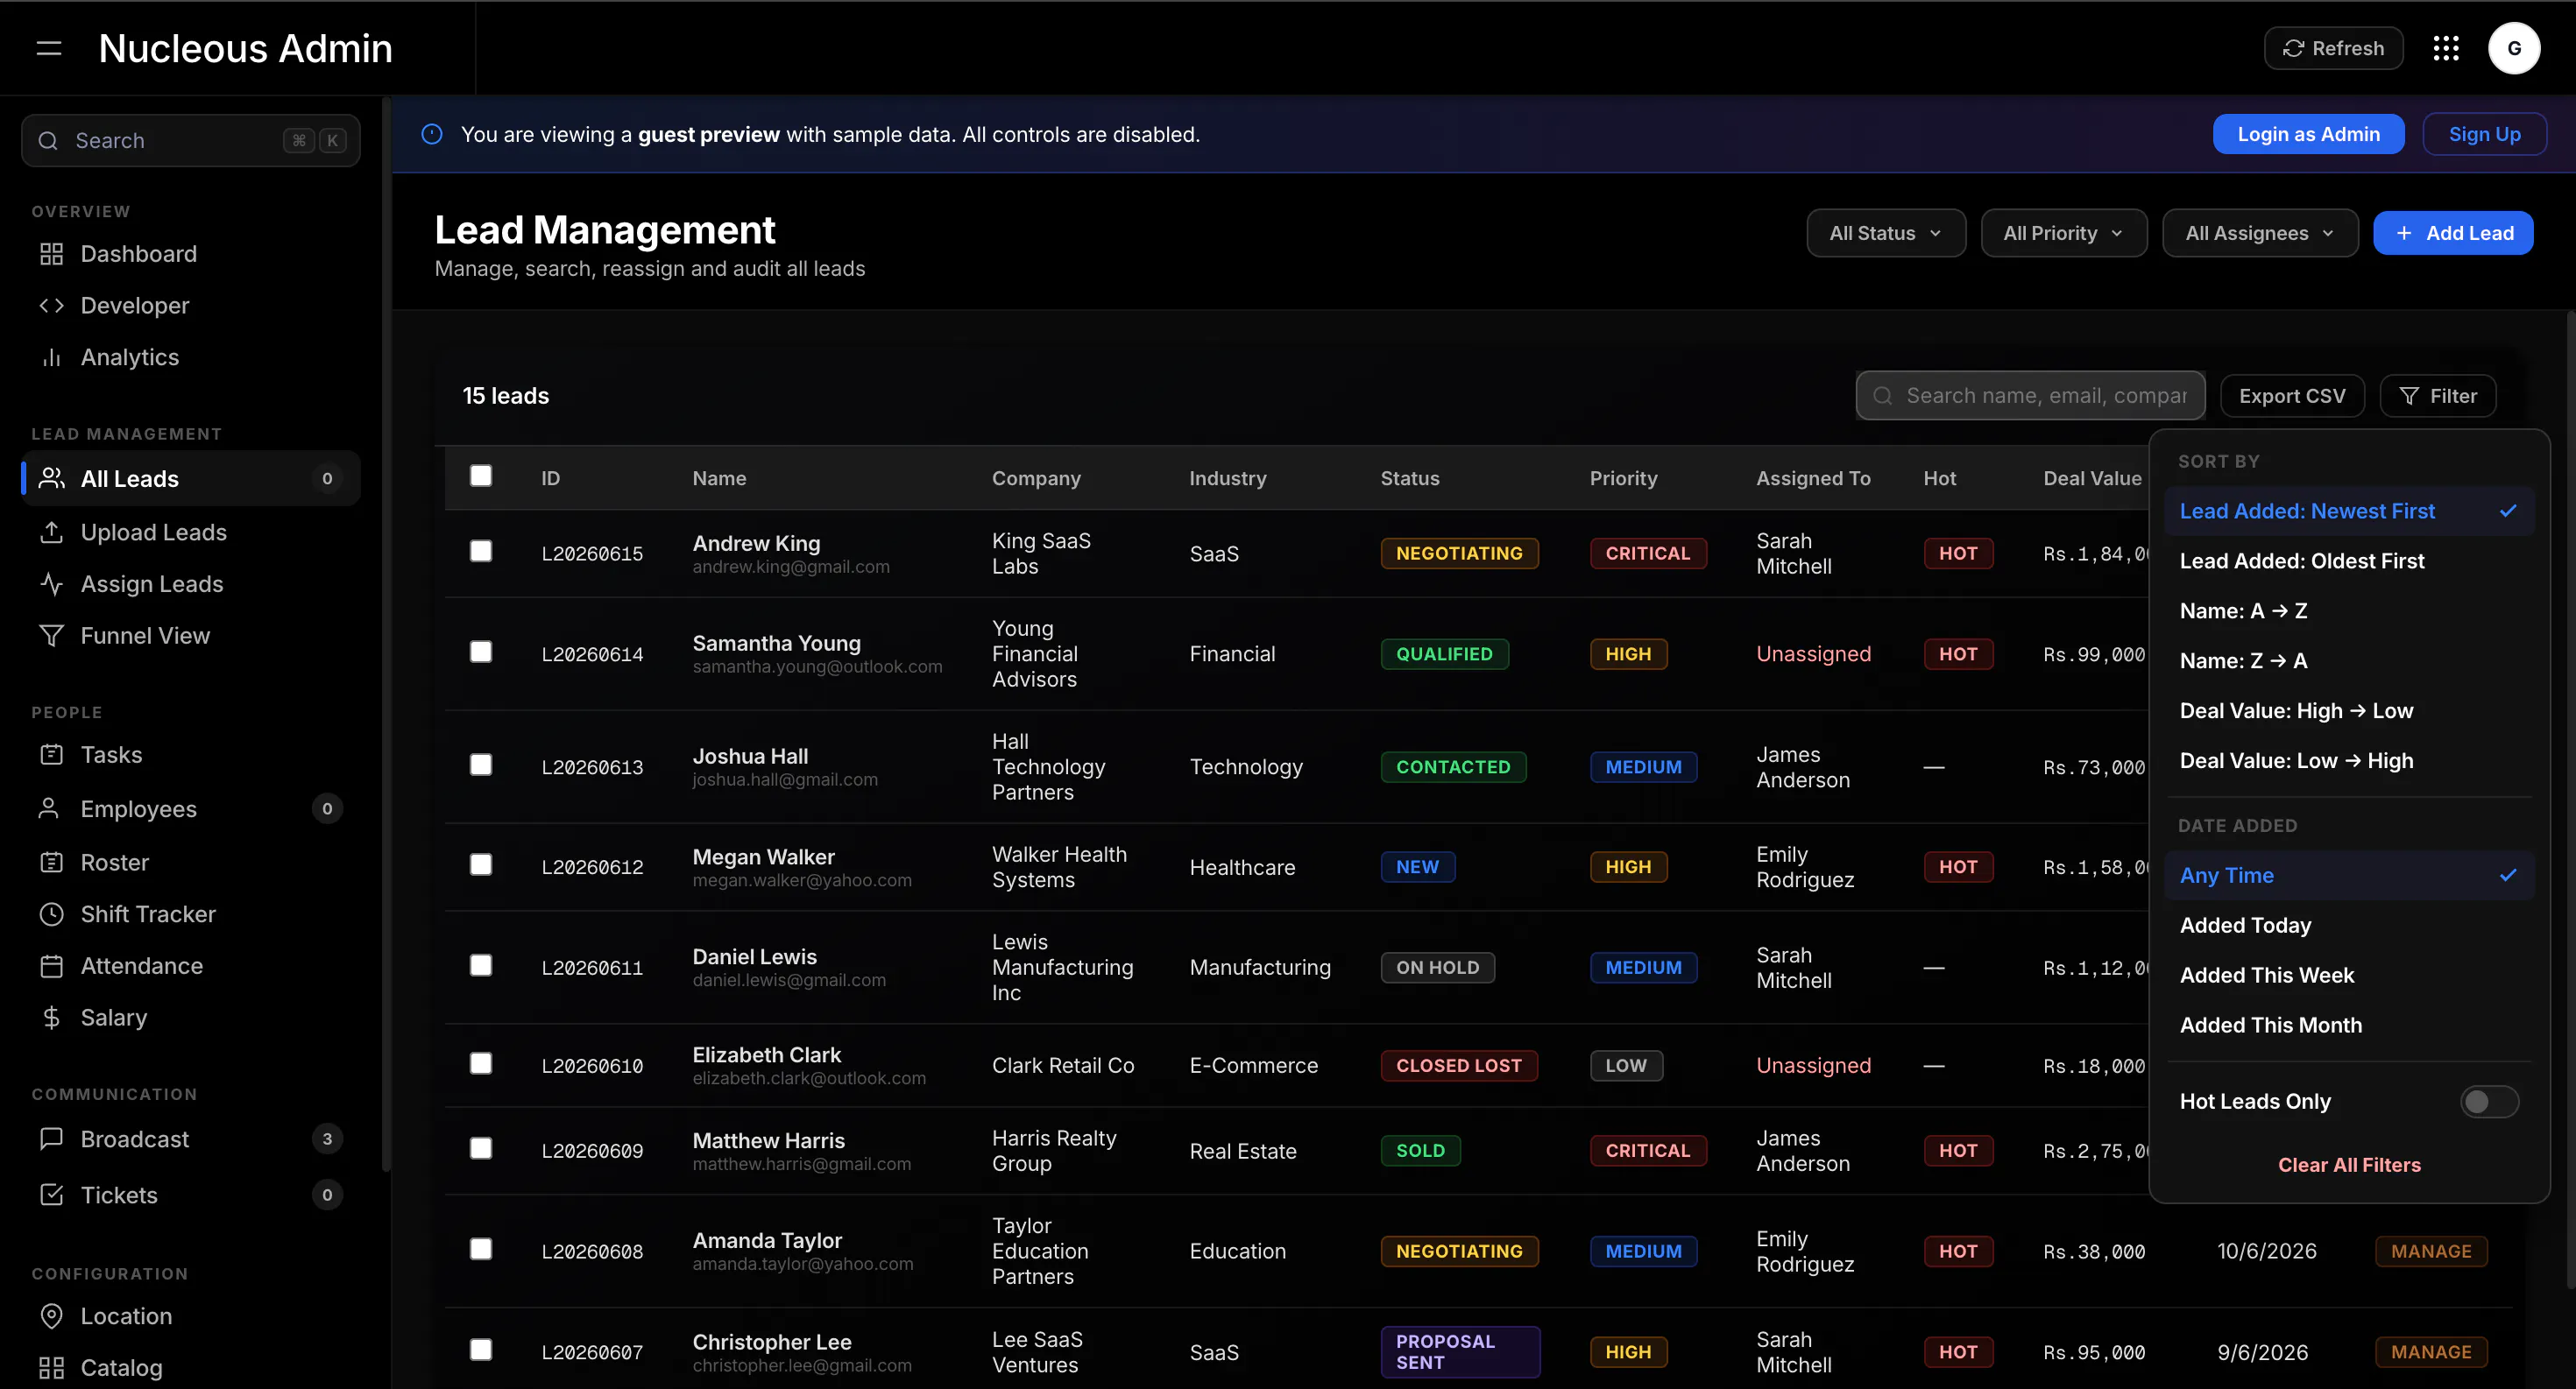
Task: Click Clear All Filters link
Action: coord(2349,1165)
